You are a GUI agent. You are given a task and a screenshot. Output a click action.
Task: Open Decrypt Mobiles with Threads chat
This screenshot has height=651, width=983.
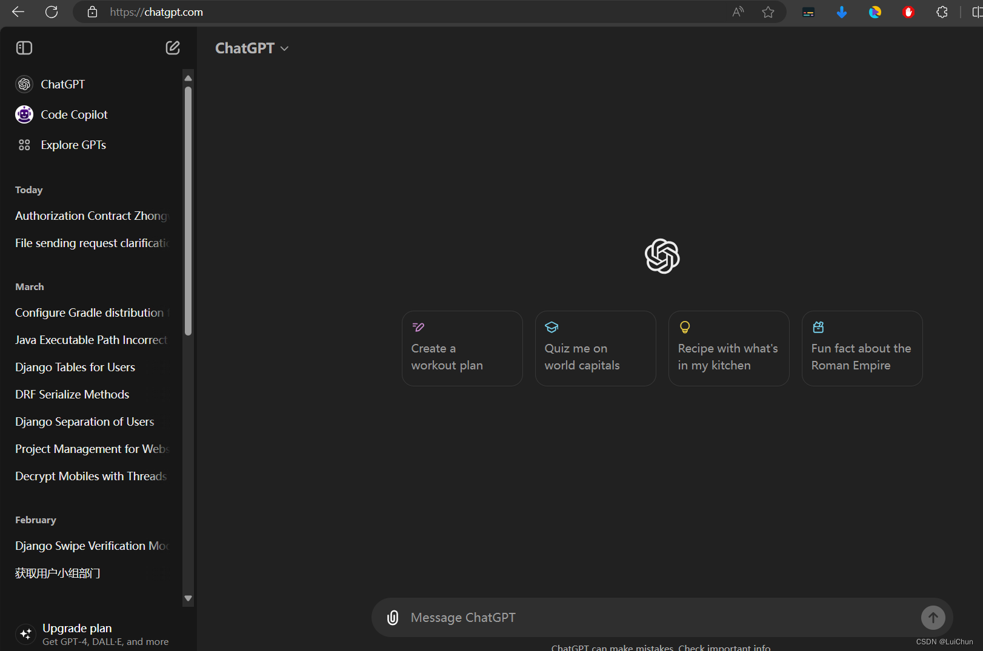pyautogui.click(x=92, y=476)
